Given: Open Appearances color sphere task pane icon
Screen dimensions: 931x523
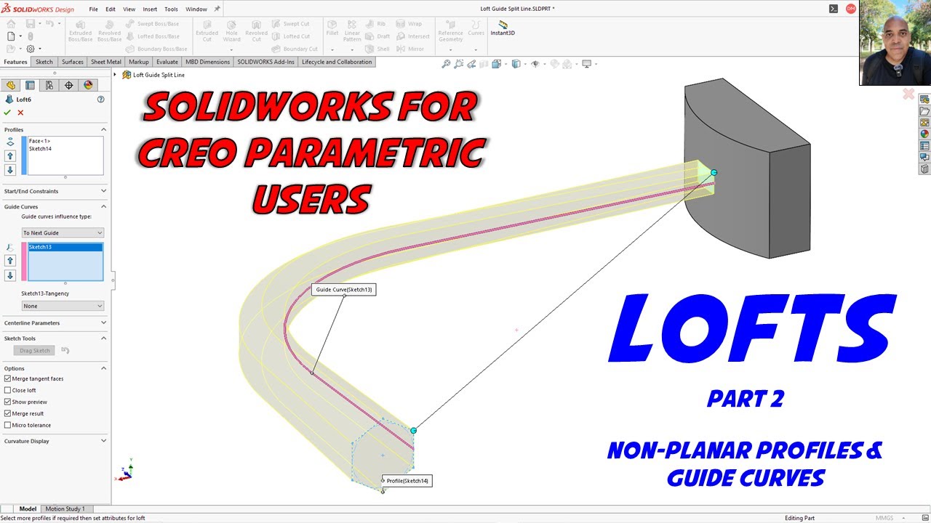Looking at the screenshot, I should pos(924,134).
